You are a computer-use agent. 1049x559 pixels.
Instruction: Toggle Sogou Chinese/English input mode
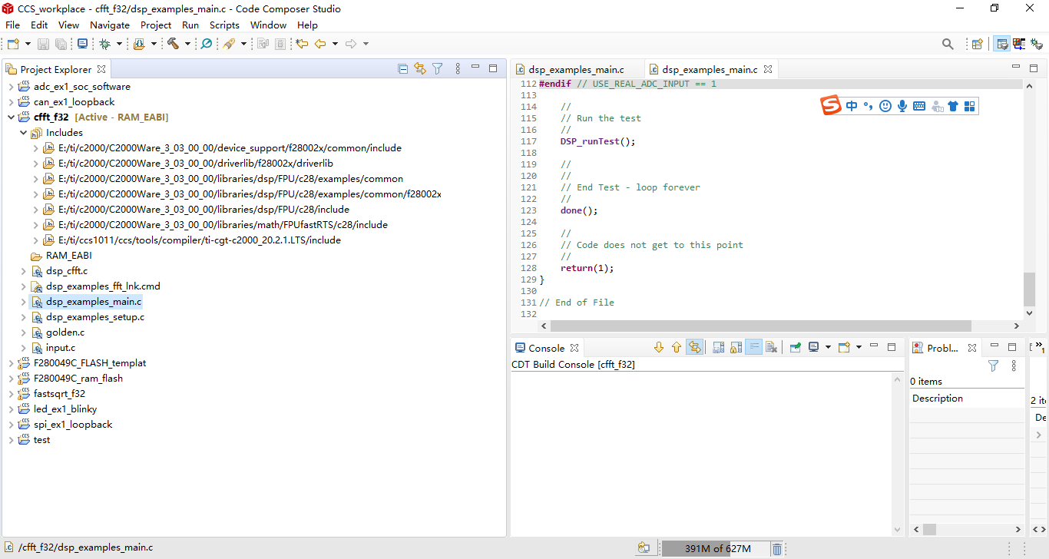pos(852,106)
